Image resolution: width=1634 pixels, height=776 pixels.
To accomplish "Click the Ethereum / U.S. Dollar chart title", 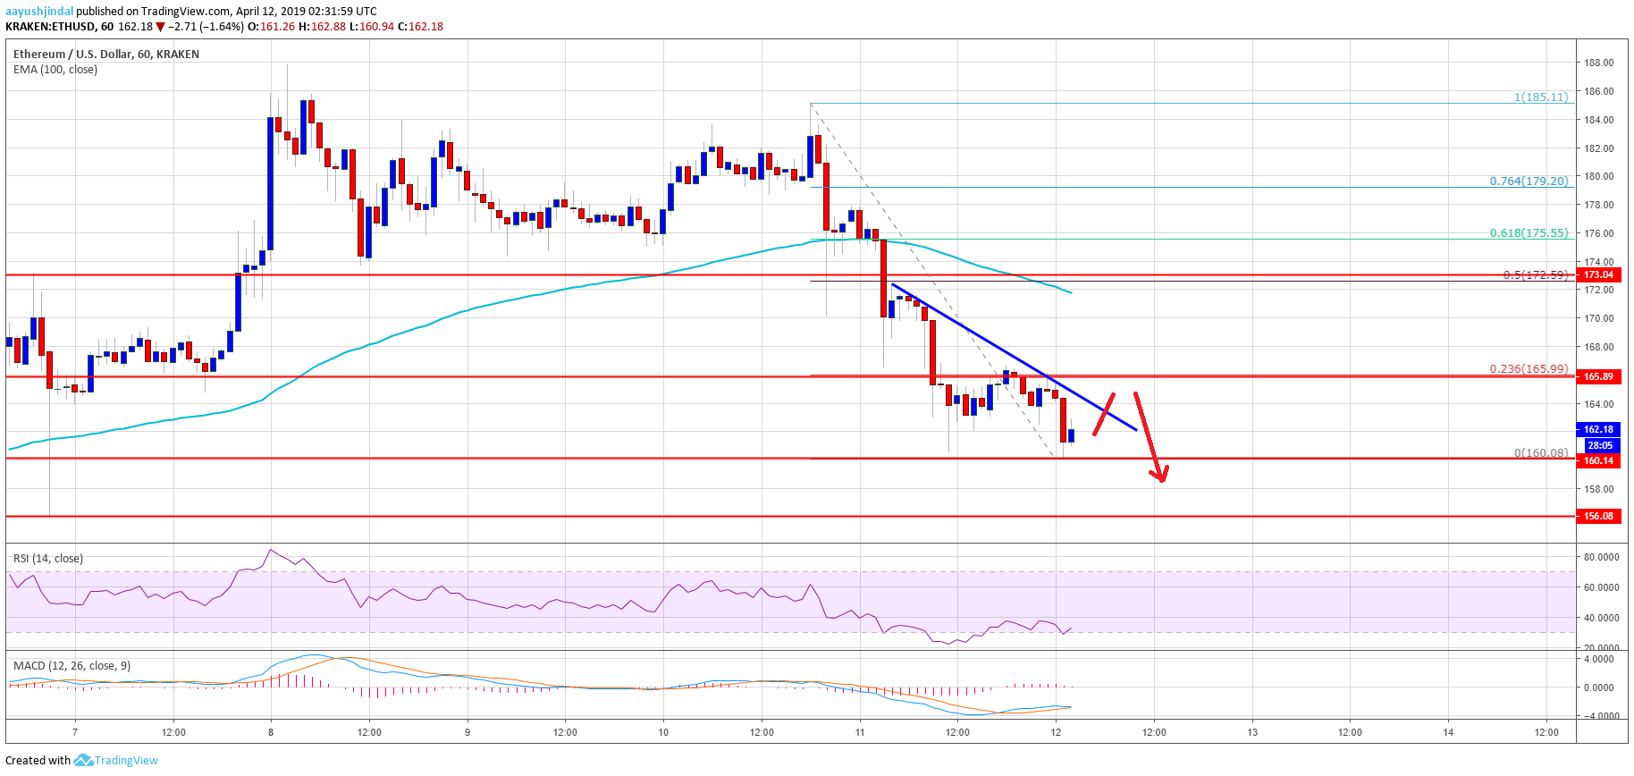I will (106, 55).
